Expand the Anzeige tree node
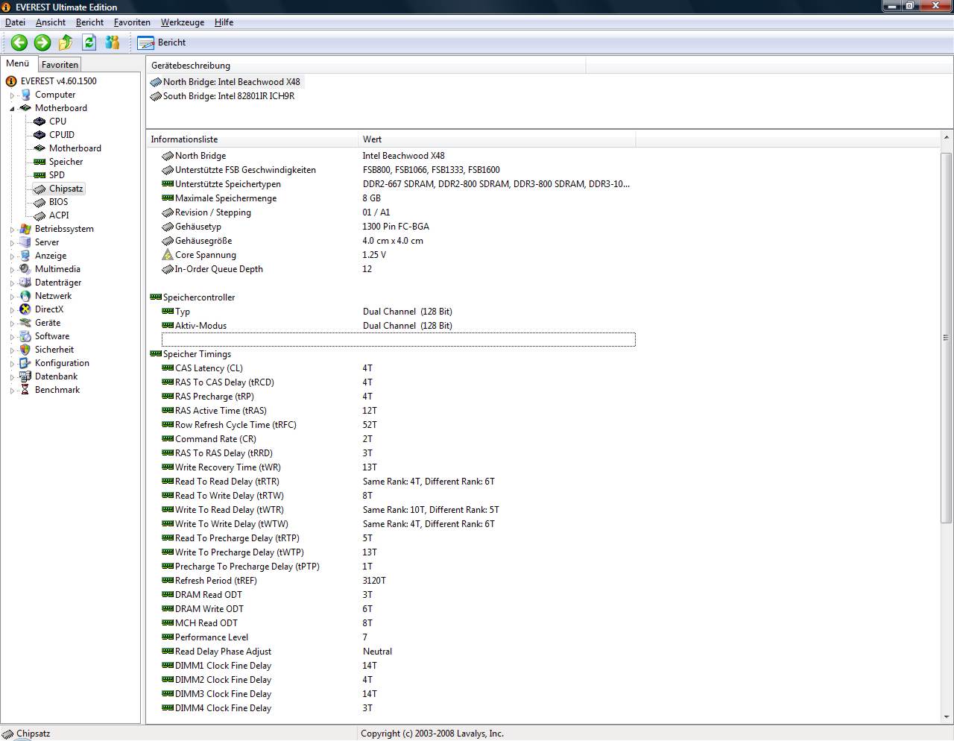Screen dimensions: 954x741 [x=12, y=256]
